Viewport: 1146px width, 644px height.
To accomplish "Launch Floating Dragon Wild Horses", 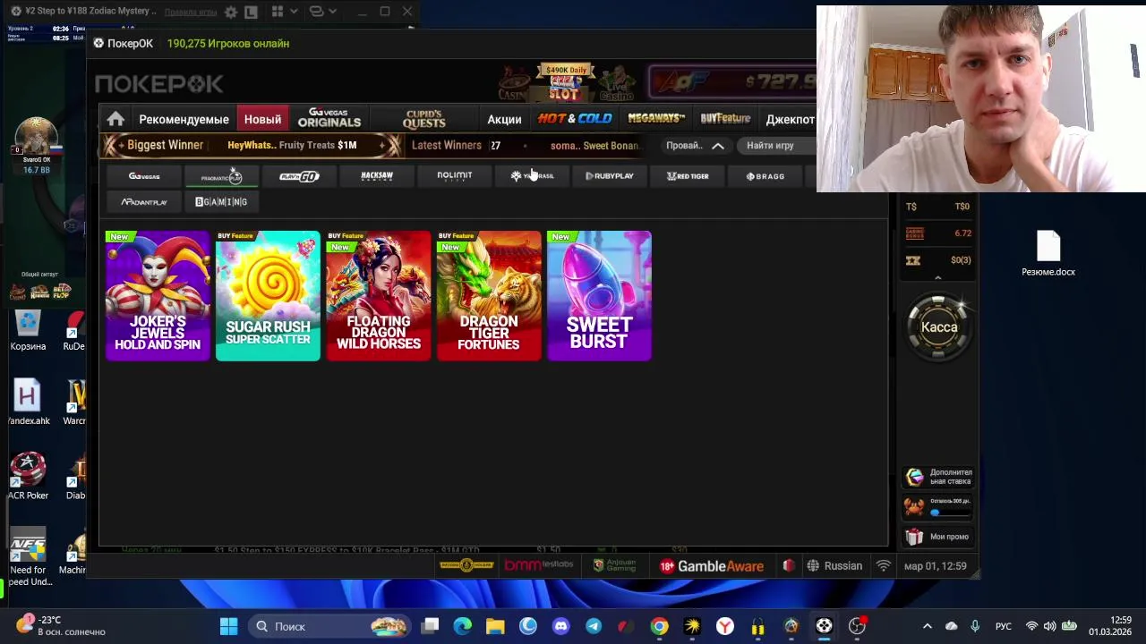I will coord(378,296).
